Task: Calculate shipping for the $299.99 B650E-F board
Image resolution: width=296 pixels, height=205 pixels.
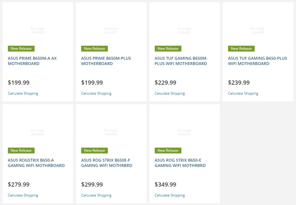Action: click(96, 195)
